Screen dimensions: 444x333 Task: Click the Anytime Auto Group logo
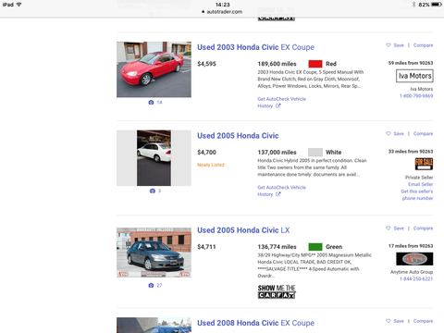[414, 259]
